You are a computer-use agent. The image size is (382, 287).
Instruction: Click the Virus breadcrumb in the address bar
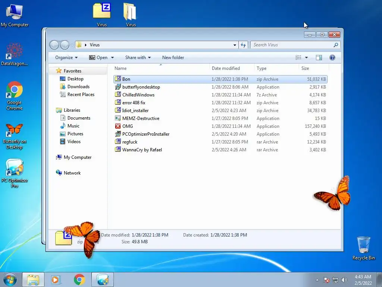coord(94,45)
